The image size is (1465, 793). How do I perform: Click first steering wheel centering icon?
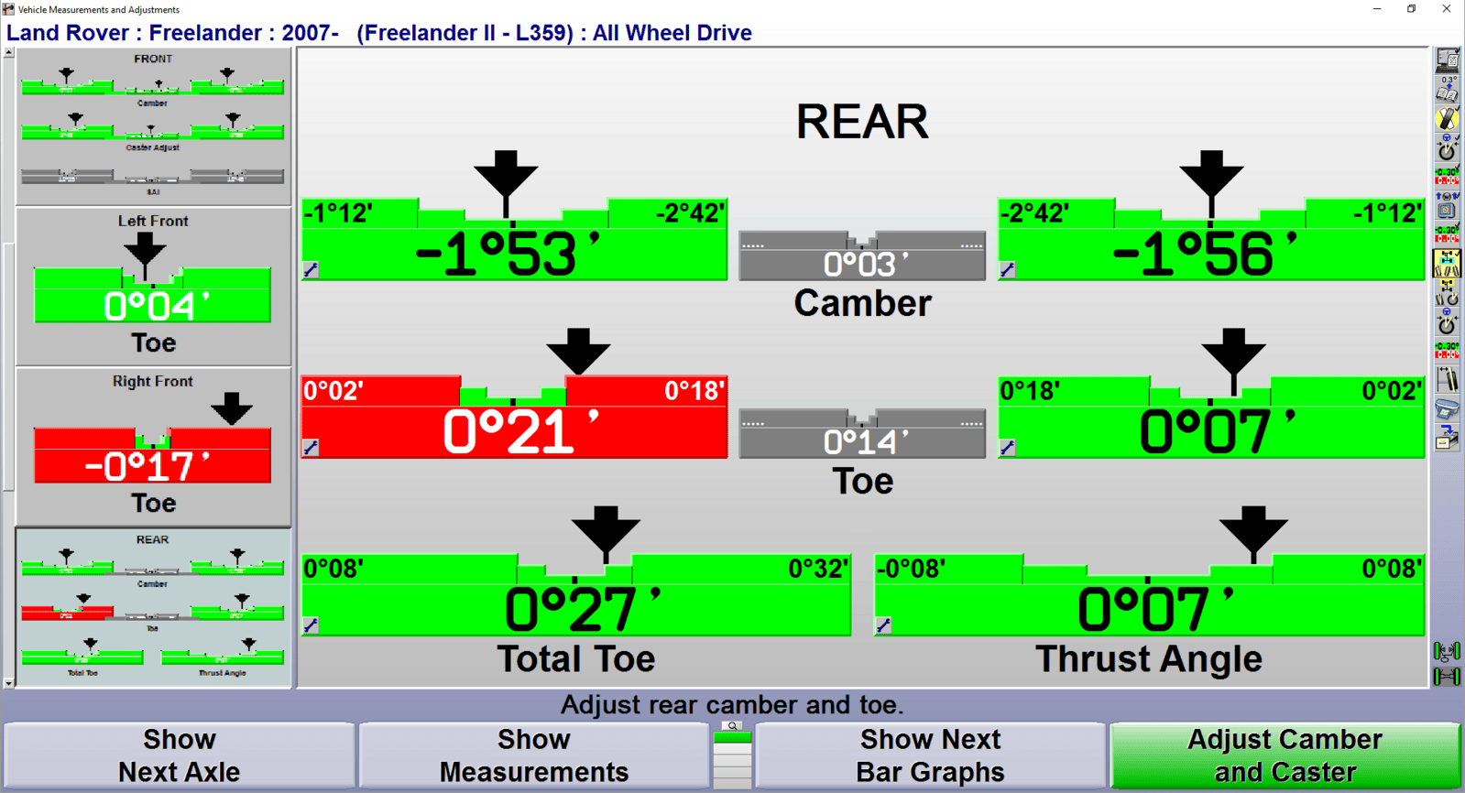pyautogui.click(x=1447, y=147)
